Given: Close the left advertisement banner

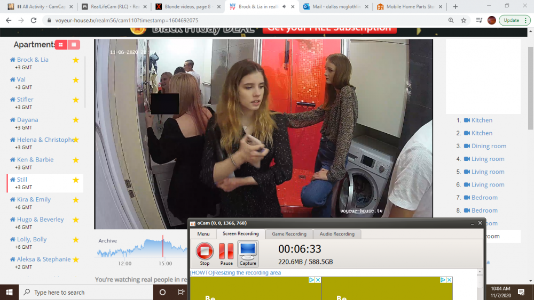Looking at the screenshot, I should coord(317,280).
